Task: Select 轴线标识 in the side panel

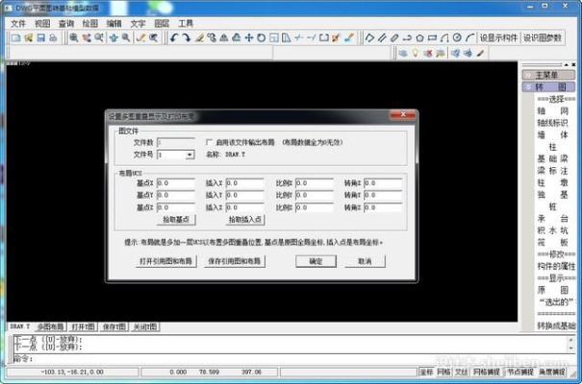Action: 552,123
